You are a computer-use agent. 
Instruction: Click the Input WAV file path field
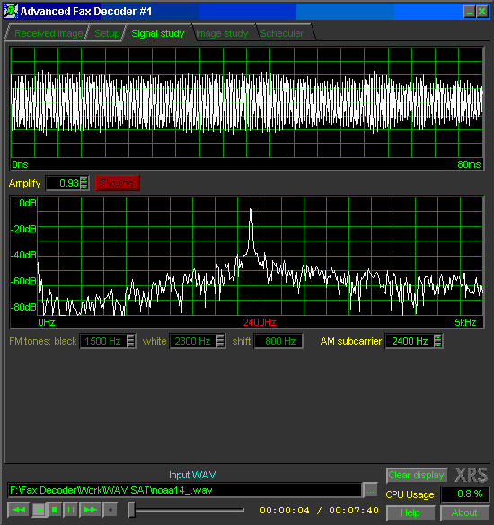click(x=184, y=491)
